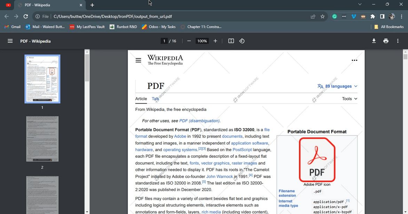Screen dimensions: 408x214
Task: Zoom in on the PDF document
Action: coord(215,41)
